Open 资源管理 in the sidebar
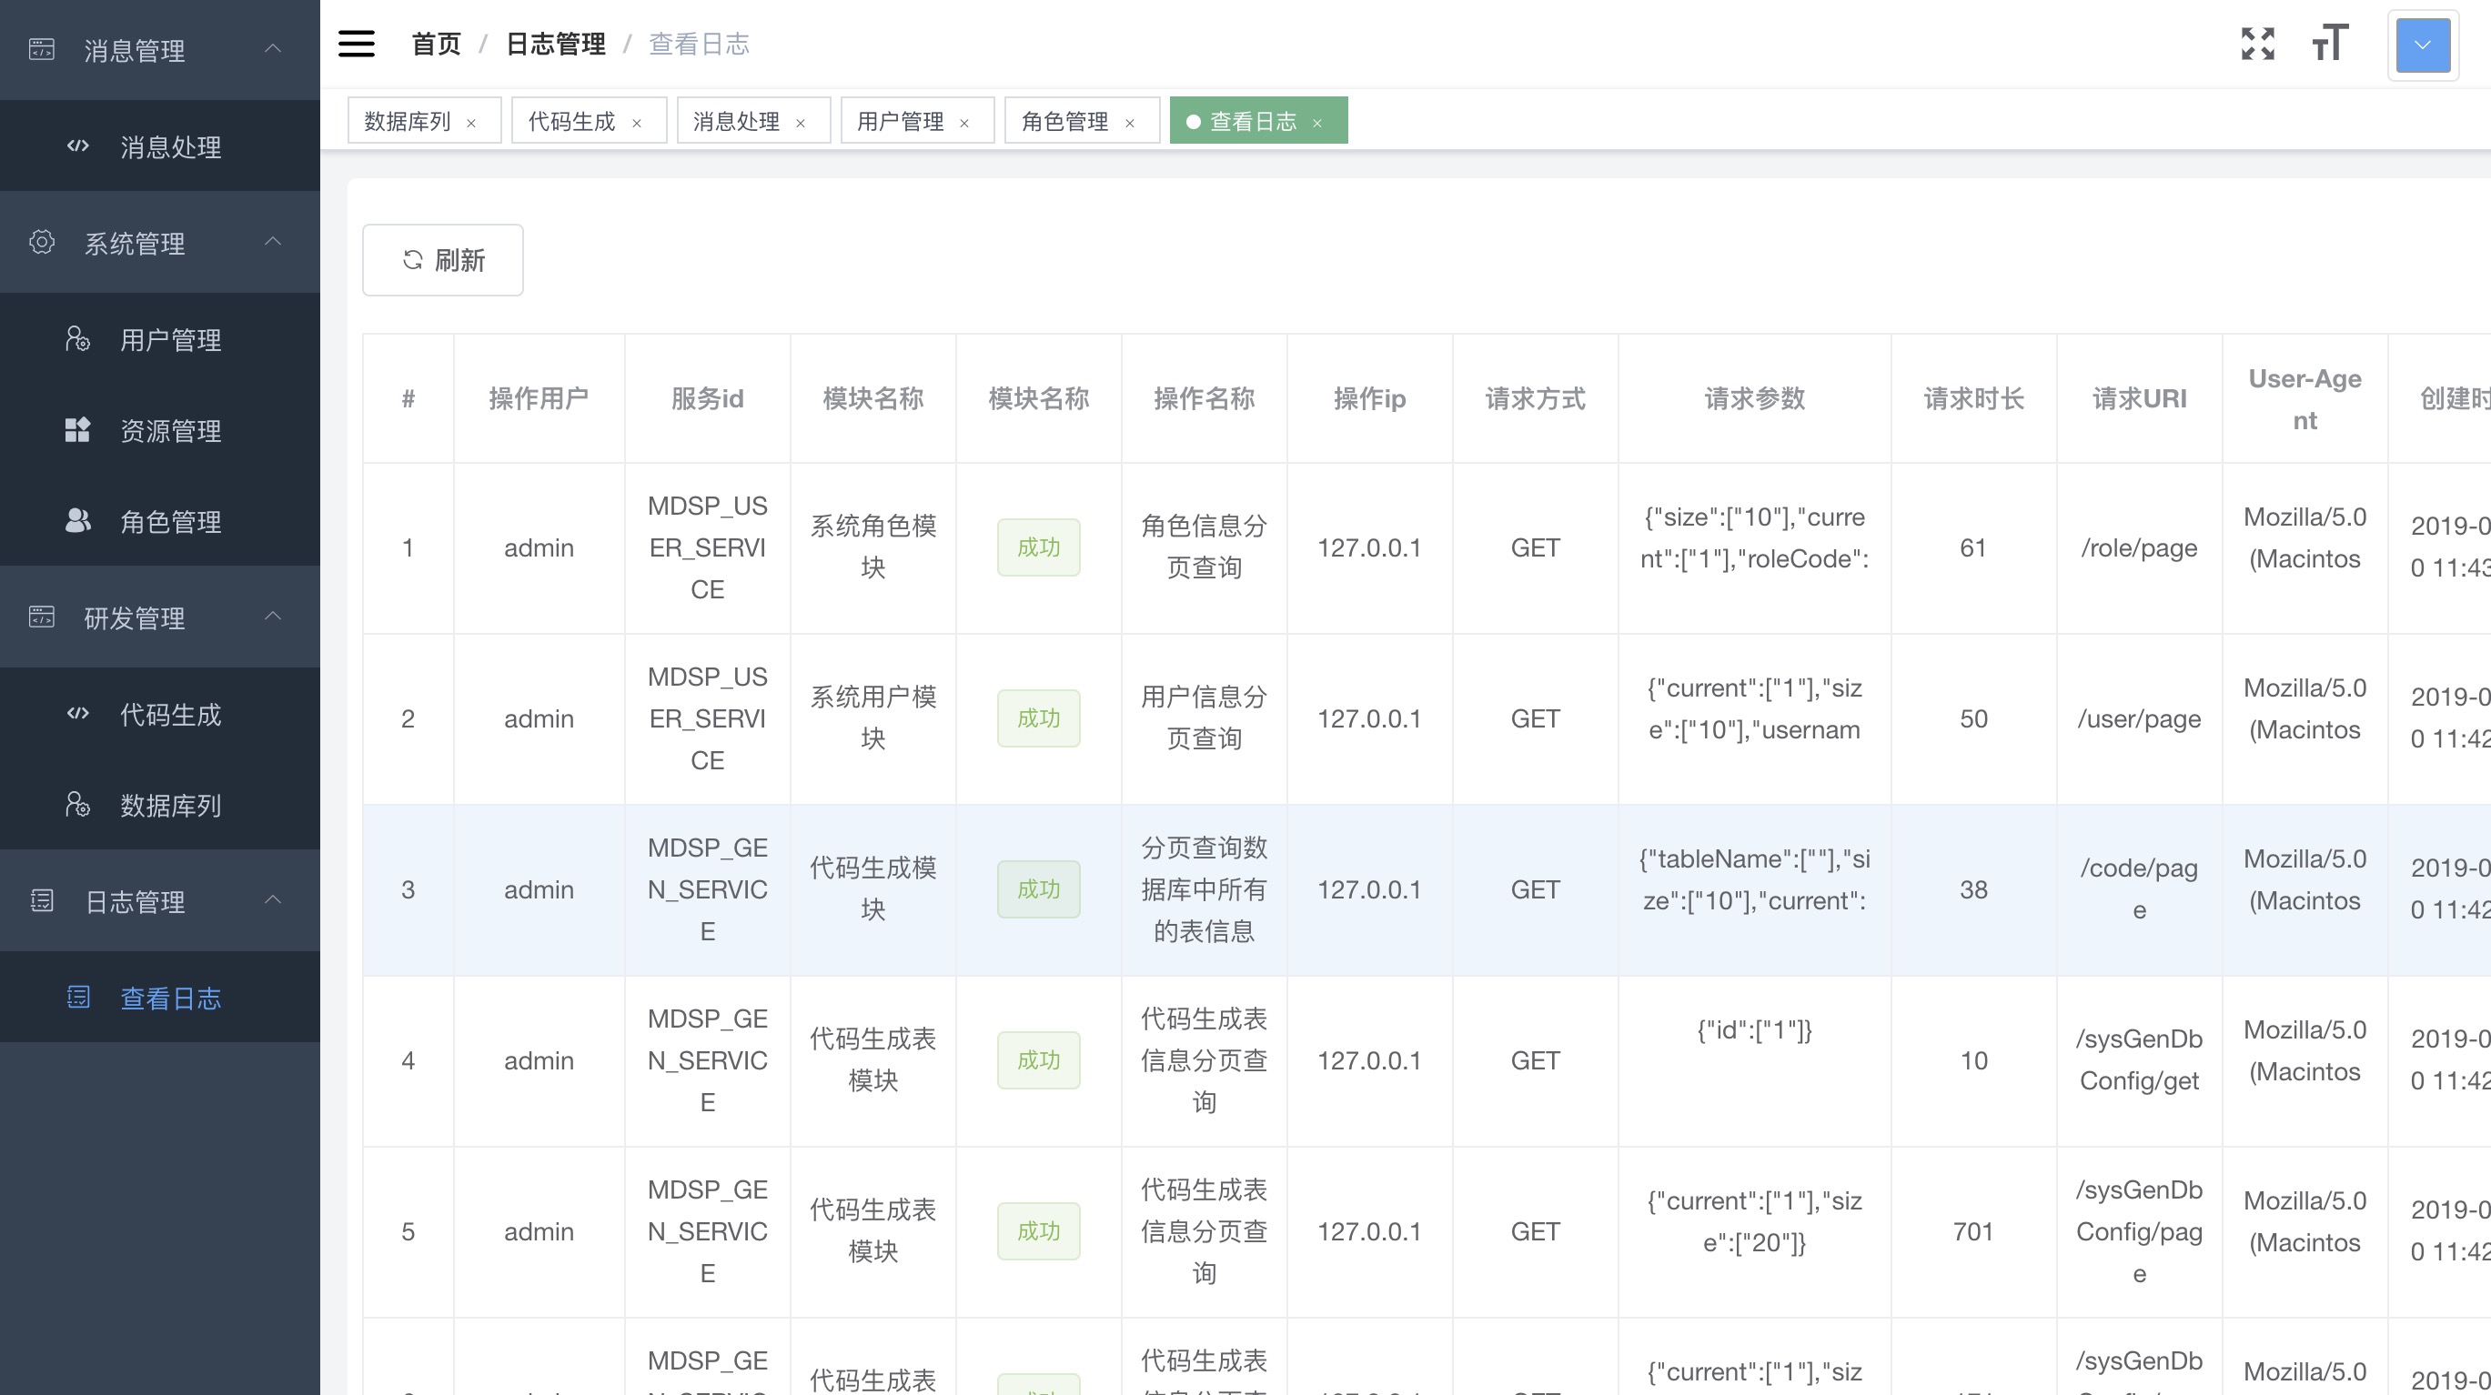Image resolution: width=2491 pixels, height=1395 pixels. click(170, 430)
